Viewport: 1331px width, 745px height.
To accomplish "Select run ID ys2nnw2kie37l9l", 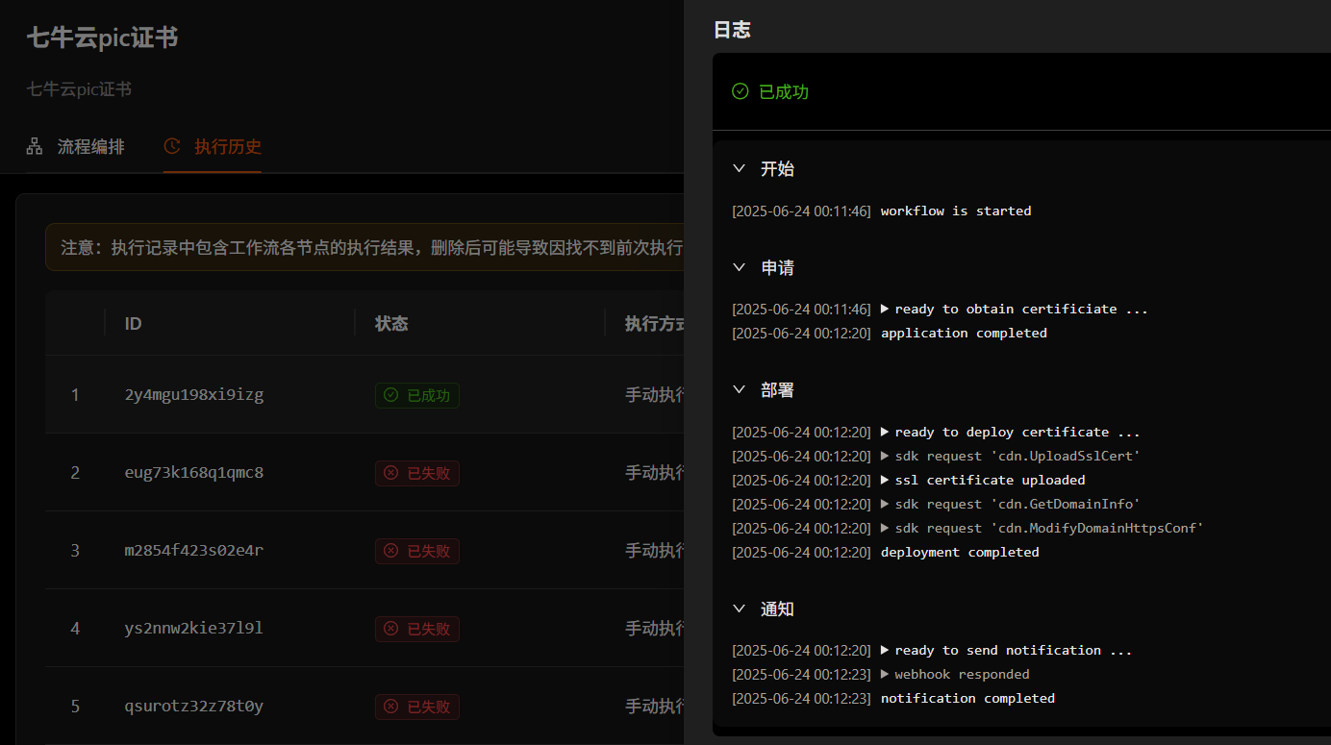I will click(194, 629).
